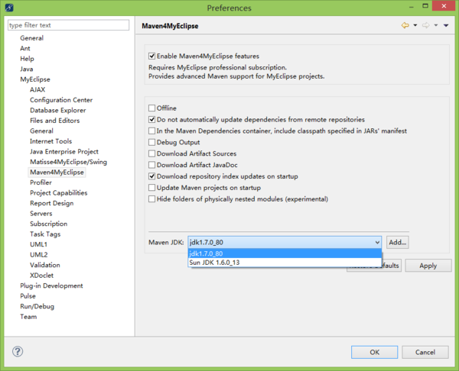Disable Enable Maven4MyEclipse features checkbox
459x371 pixels.
point(151,56)
